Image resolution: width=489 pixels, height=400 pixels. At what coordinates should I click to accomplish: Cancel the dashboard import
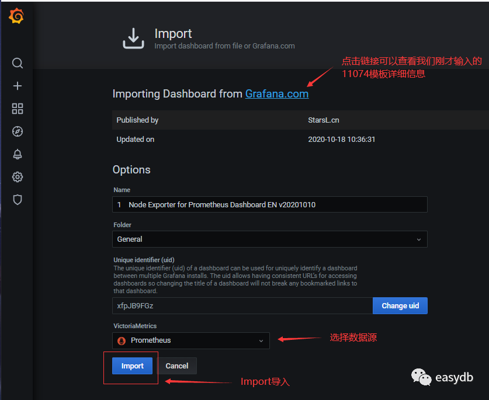pyautogui.click(x=177, y=366)
